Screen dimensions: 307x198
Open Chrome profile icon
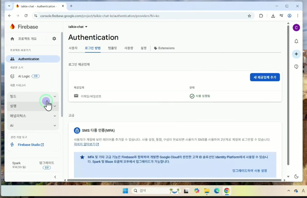[x=290, y=16]
